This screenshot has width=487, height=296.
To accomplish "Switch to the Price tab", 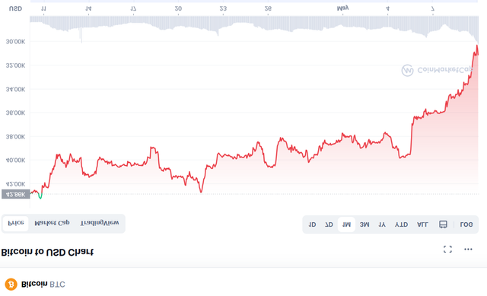I will point(16,223).
